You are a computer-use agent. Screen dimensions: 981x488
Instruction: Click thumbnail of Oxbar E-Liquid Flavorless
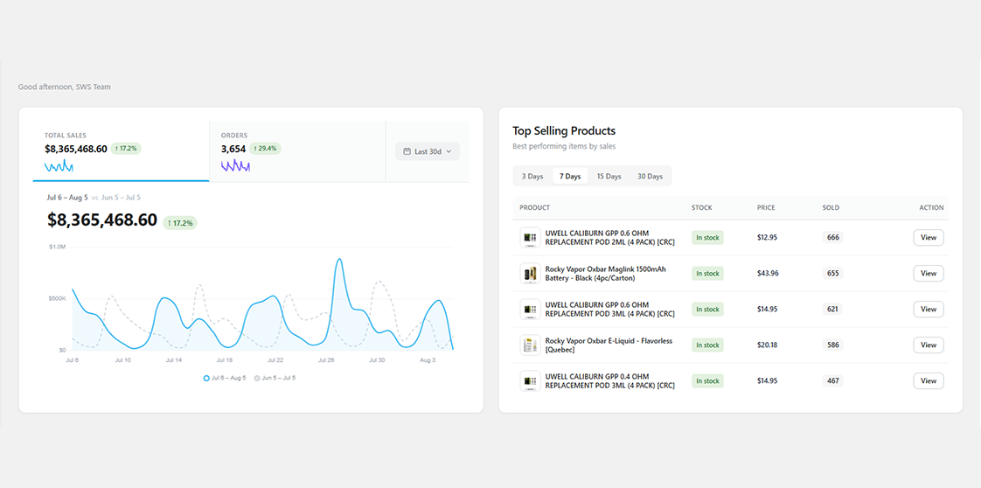531,345
